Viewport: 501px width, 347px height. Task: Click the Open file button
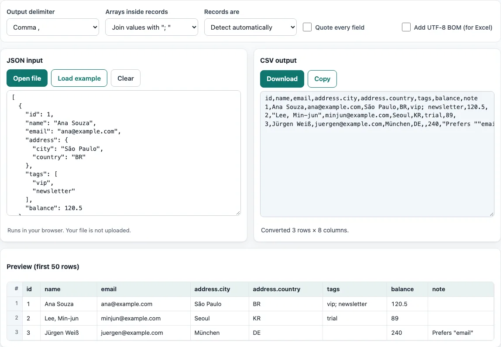click(x=27, y=78)
